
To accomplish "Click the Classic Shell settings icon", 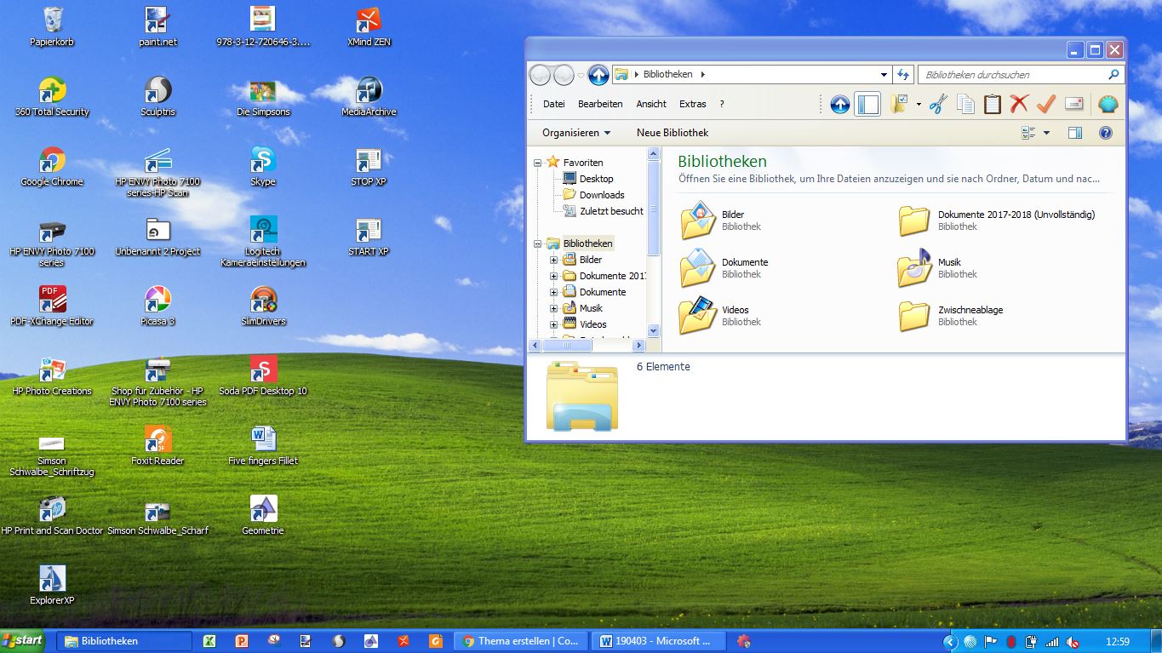I will point(1108,104).
